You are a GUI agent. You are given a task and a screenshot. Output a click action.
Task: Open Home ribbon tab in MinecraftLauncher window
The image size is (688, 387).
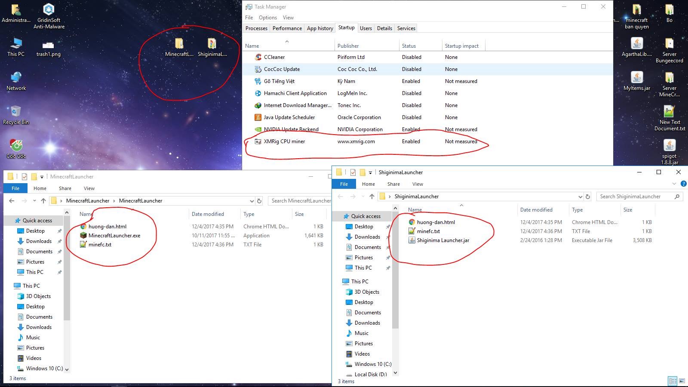[40, 188]
